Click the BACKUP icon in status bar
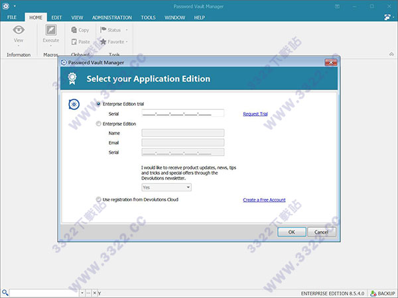 [x=373, y=293]
